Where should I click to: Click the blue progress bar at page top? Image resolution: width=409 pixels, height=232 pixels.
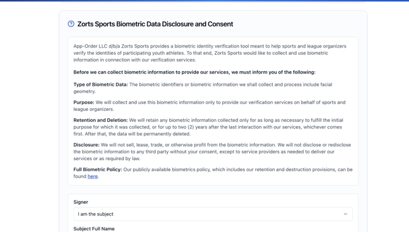click(x=204, y=1)
